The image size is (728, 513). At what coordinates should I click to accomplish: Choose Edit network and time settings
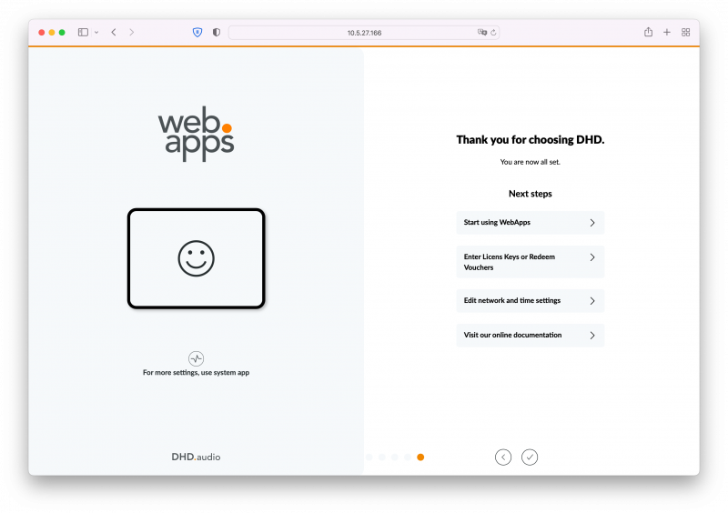(531, 300)
